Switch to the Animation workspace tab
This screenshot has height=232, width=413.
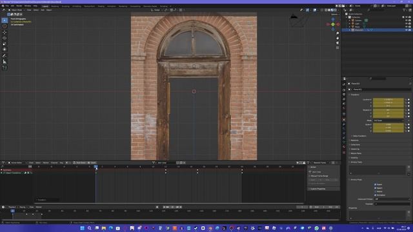click(x=112, y=6)
